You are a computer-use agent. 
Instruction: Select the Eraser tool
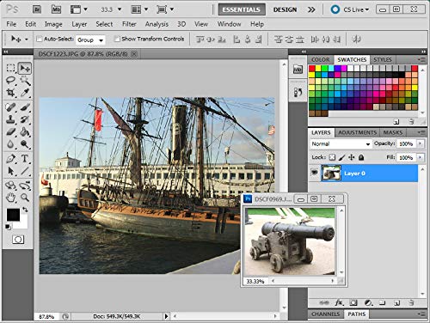10,131
